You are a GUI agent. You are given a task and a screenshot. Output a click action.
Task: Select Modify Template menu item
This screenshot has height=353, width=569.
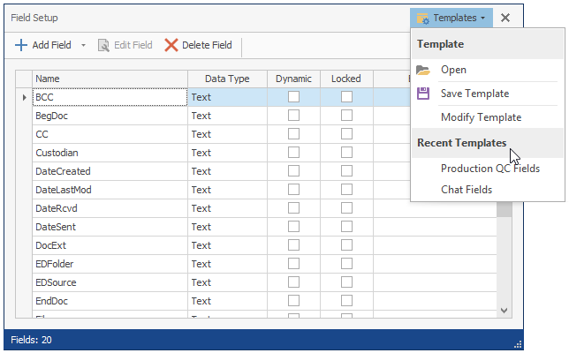coord(487,117)
